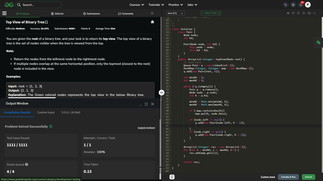Toggle the light/dark theme
The height and width of the screenshot is (181, 323).
(293, 5)
